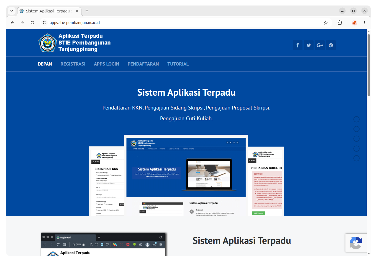
Task: Click the reCAPTCHA badge
Action: pos(356,243)
